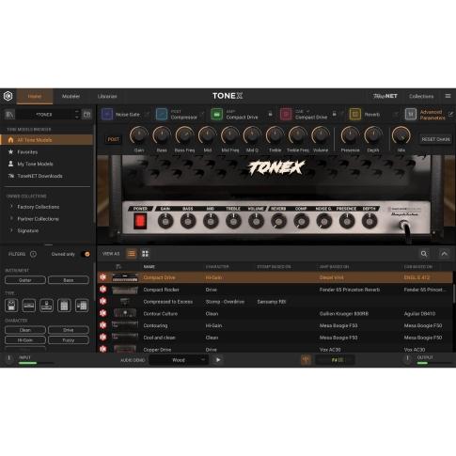Screen dimensions: 456x456
Task: Click the yellow Reverb module icon
Action: coord(355,115)
